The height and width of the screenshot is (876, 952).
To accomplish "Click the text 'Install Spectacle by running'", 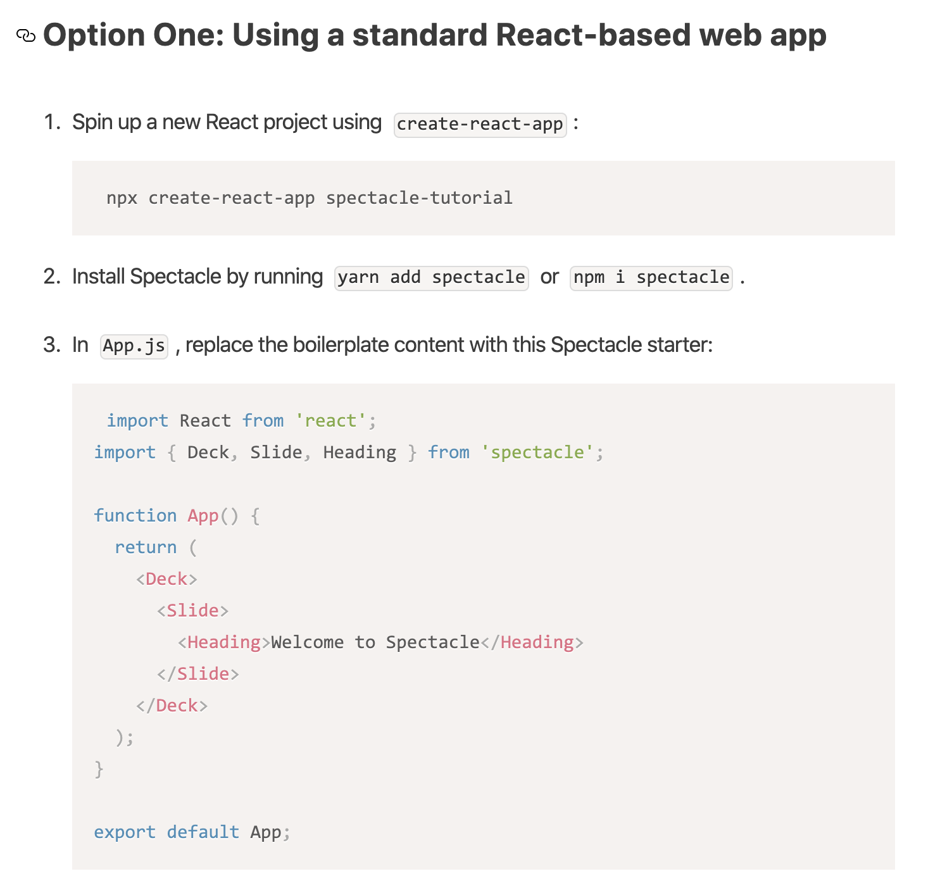I will coord(197,277).
